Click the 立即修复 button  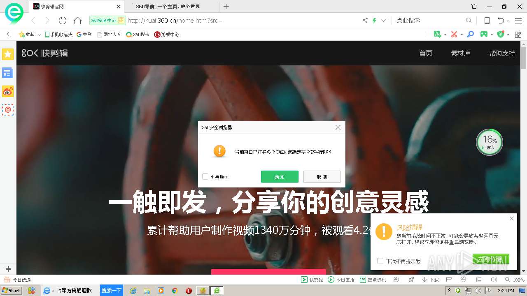pyautogui.click(x=491, y=259)
